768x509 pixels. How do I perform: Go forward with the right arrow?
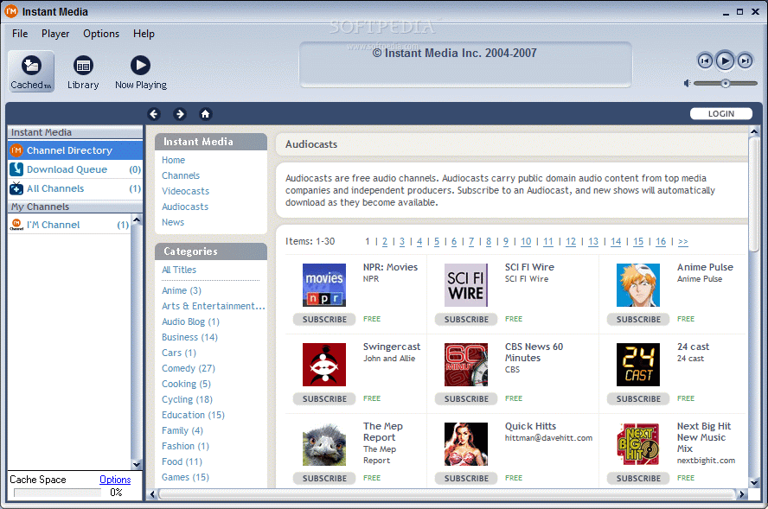[180, 114]
